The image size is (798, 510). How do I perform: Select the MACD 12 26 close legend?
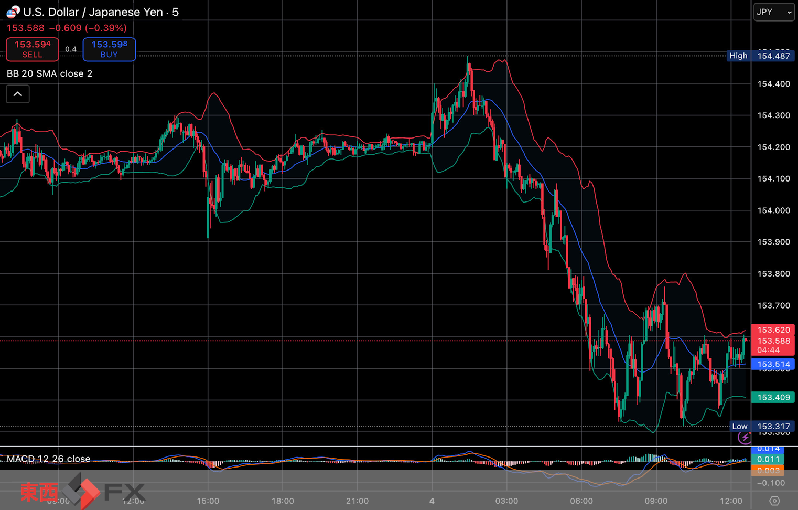(48, 459)
